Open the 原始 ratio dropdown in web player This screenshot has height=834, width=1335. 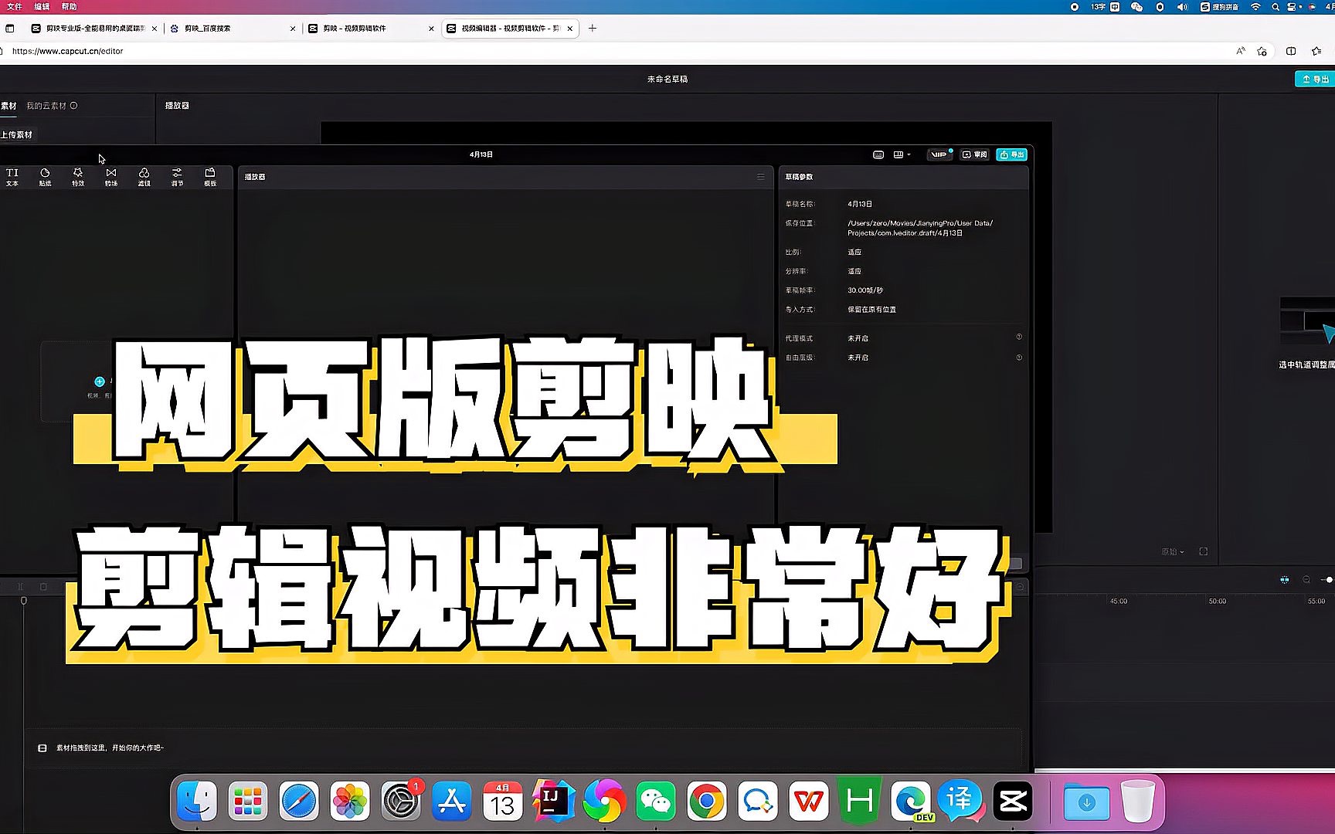point(1172,551)
